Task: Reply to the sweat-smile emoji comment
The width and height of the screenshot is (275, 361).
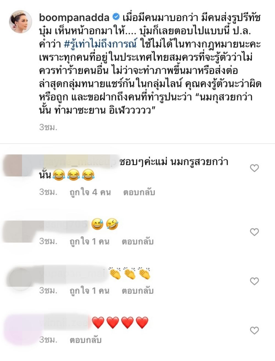Action: click(x=137, y=242)
